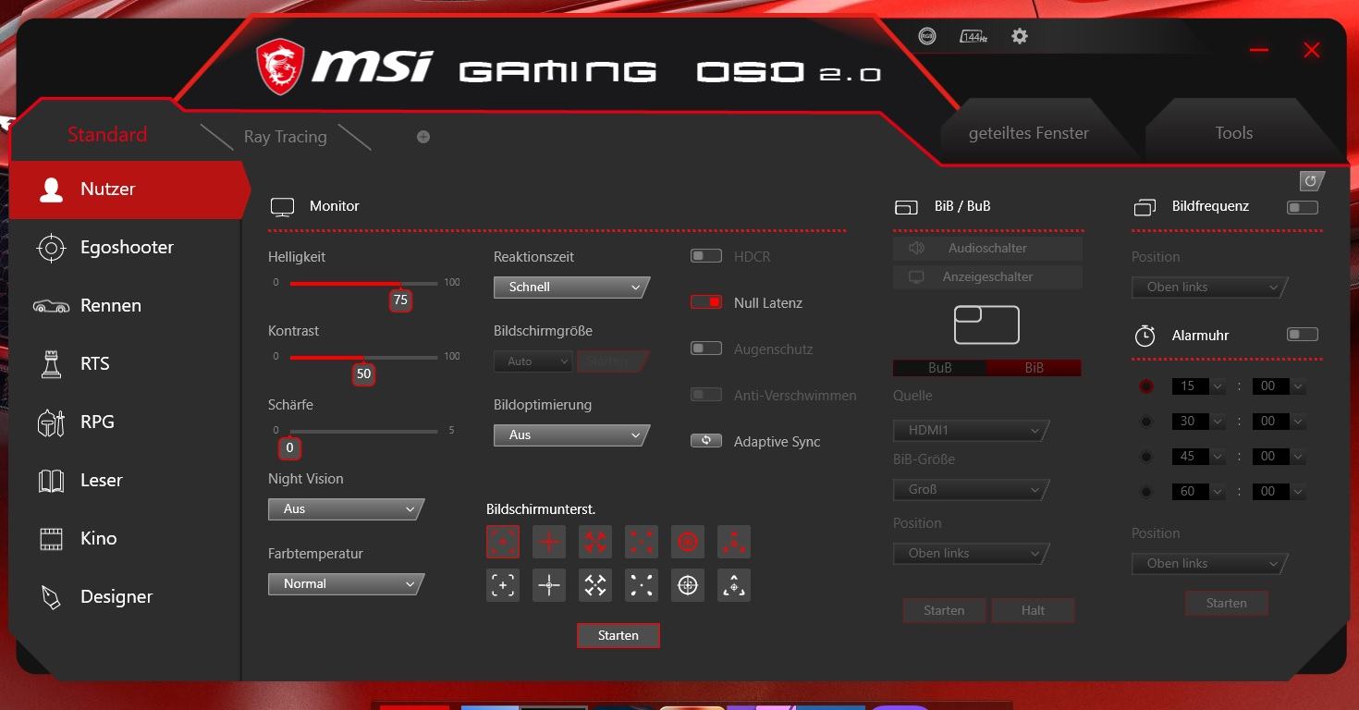The image size is (1359, 710).
Task: Select the Nutzer mode in sidebar
Action: [126, 190]
